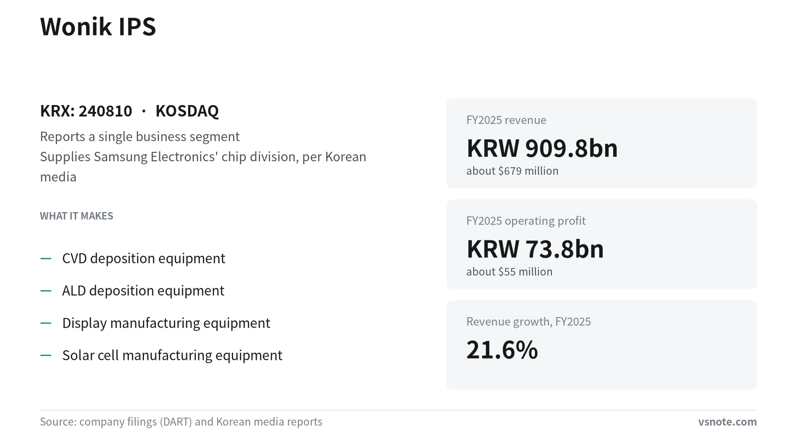Click the KOSDAQ exchange label

(x=187, y=111)
